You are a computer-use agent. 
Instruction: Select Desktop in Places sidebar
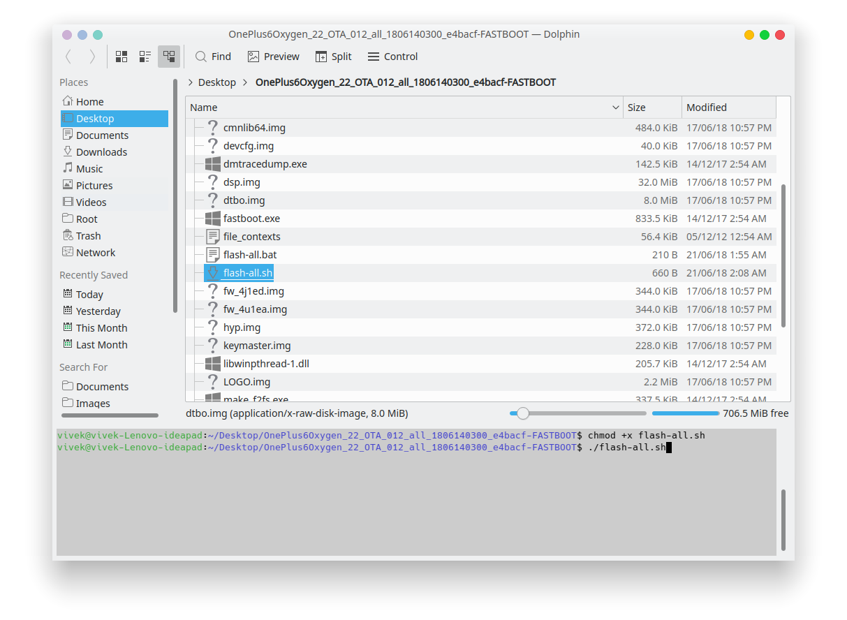(x=115, y=119)
